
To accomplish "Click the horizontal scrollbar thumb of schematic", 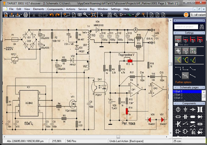I will coord(118,137).
